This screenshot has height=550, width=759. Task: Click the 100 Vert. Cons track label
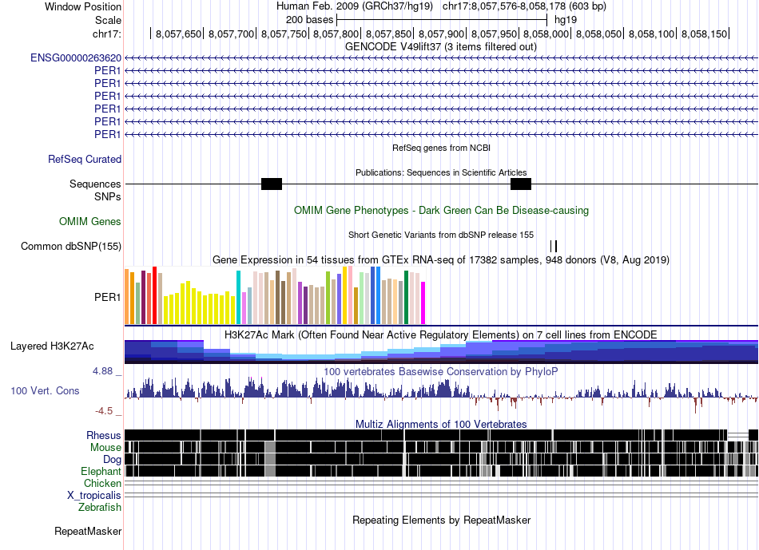tap(45, 391)
